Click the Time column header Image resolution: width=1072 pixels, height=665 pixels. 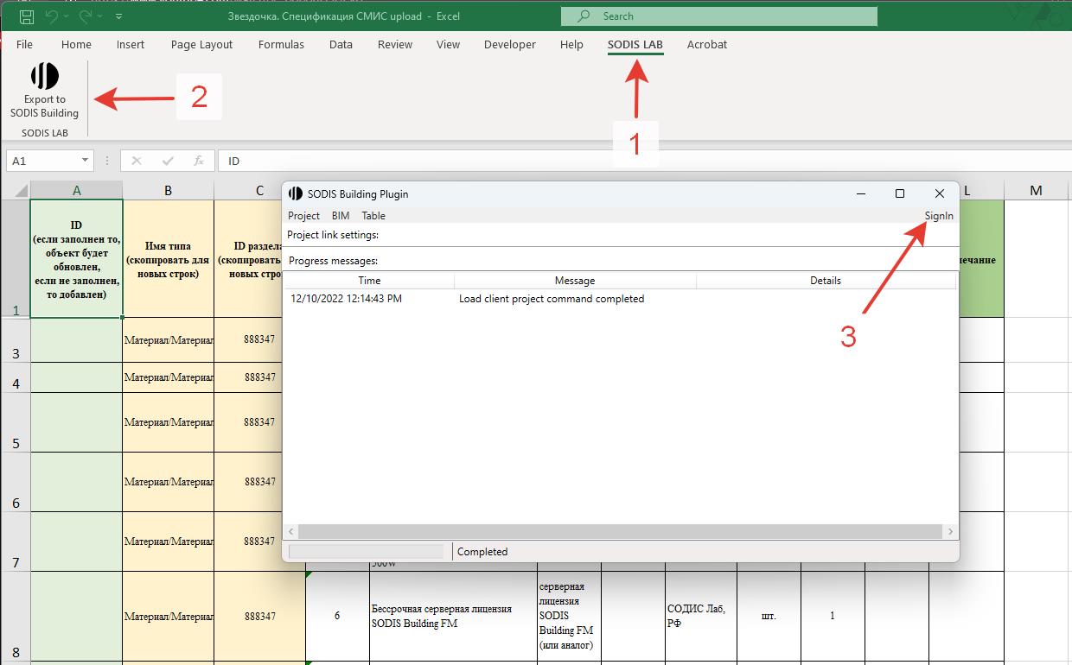369,281
